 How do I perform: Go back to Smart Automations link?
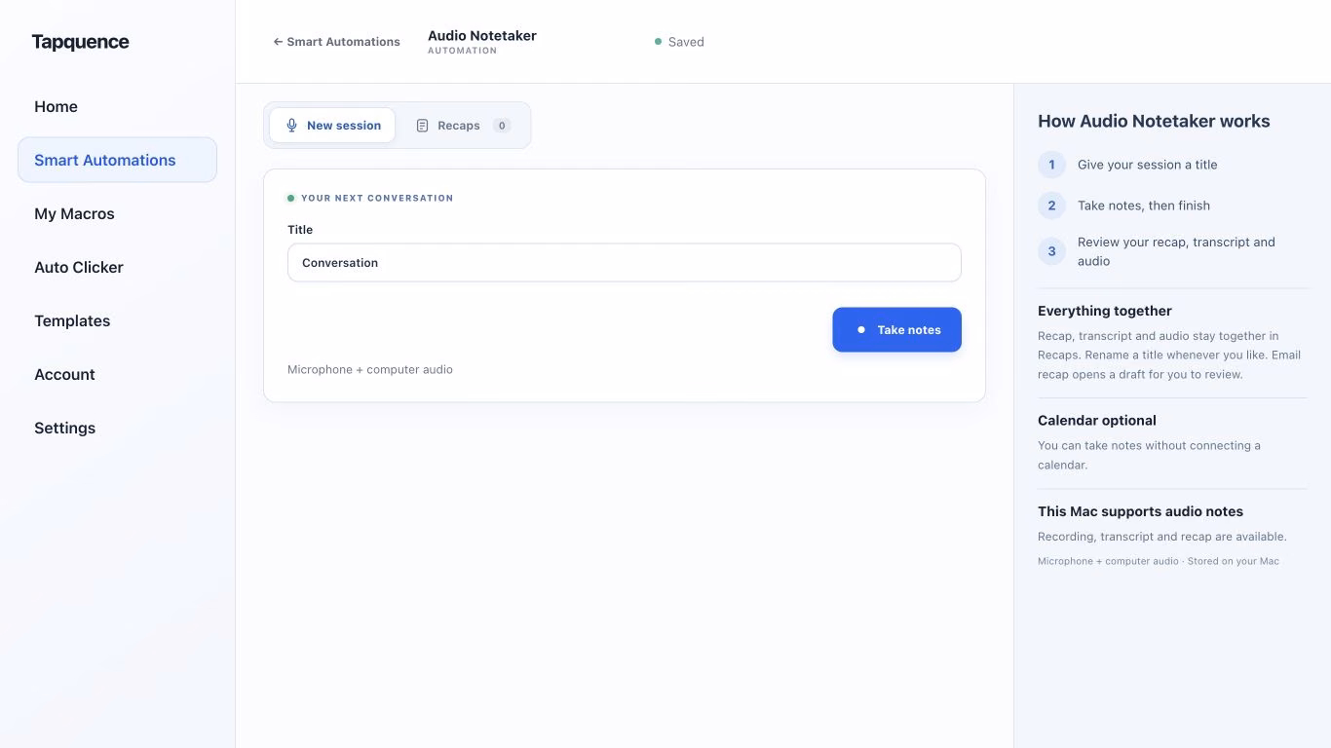pyautogui.click(x=336, y=42)
